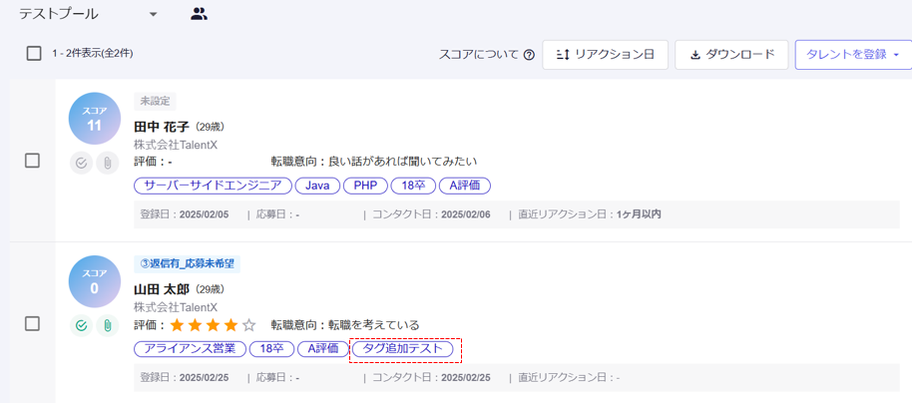This screenshot has width=912, height=403.
Task: Click 田中 花子's grey check status icon
Action: pos(82,163)
